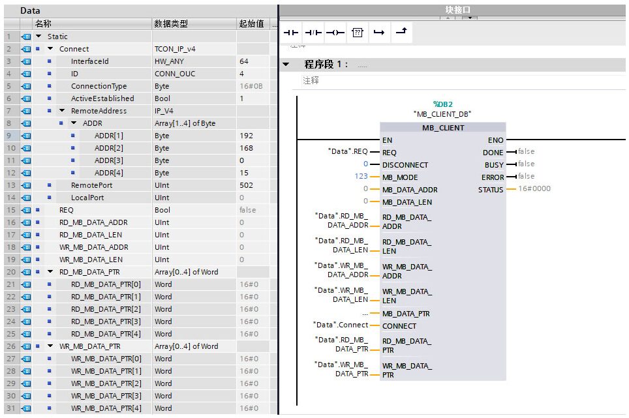Select the "Data".Connect operand
Viewport: 629px width, 418px height.
[x=341, y=325]
